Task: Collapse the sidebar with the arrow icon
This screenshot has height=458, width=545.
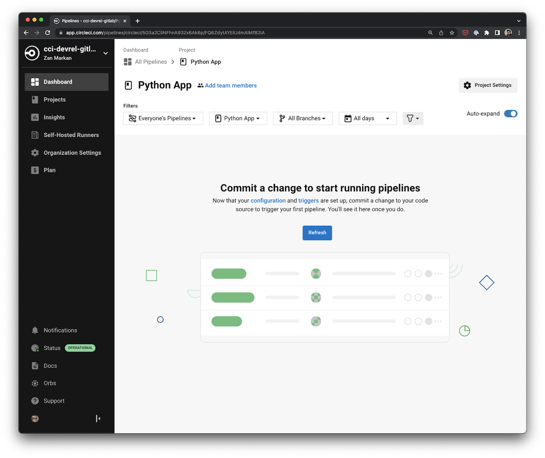Action: click(x=98, y=418)
